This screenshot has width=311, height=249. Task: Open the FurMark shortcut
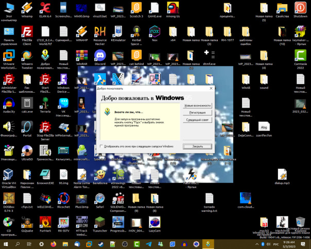point(45,224)
